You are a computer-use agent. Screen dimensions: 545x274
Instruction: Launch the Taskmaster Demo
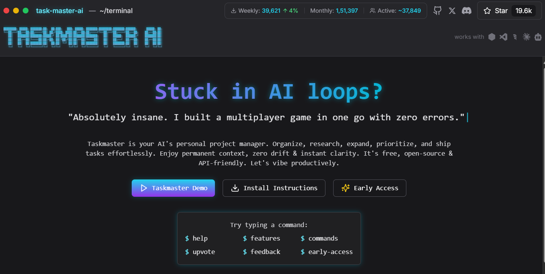click(x=173, y=188)
